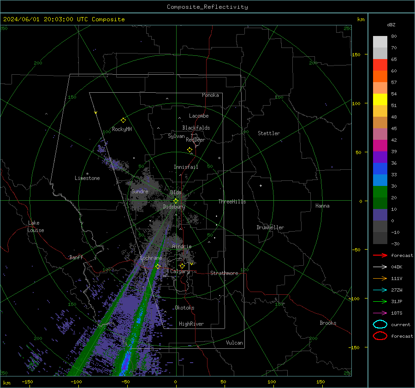Select the 33 dBZ light blue swatch
The image size is (415, 388).
click(x=380, y=180)
